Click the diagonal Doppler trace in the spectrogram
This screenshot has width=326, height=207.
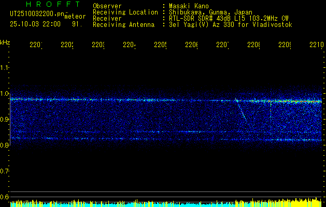241,110
